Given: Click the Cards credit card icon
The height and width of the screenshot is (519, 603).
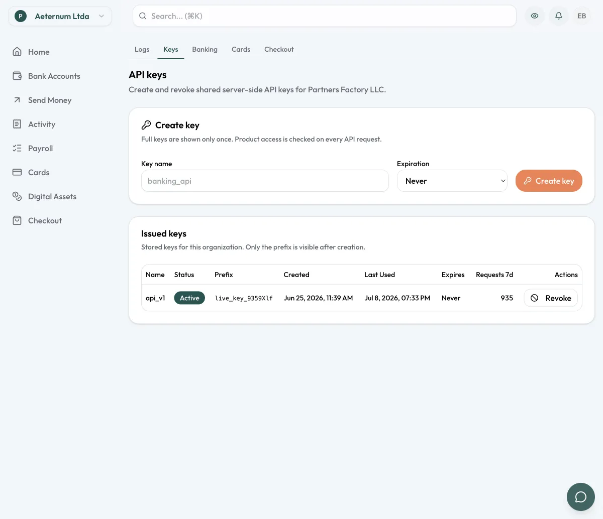Looking at the screenshot, I should [17, 172].
